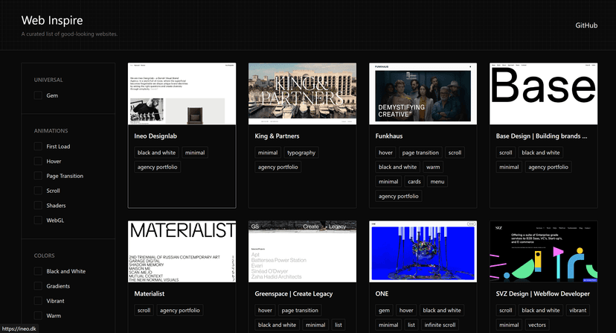Viewport: 616px width, 333px height.
Task: Open the GitHub link in header
Action: tap(586, 25)
